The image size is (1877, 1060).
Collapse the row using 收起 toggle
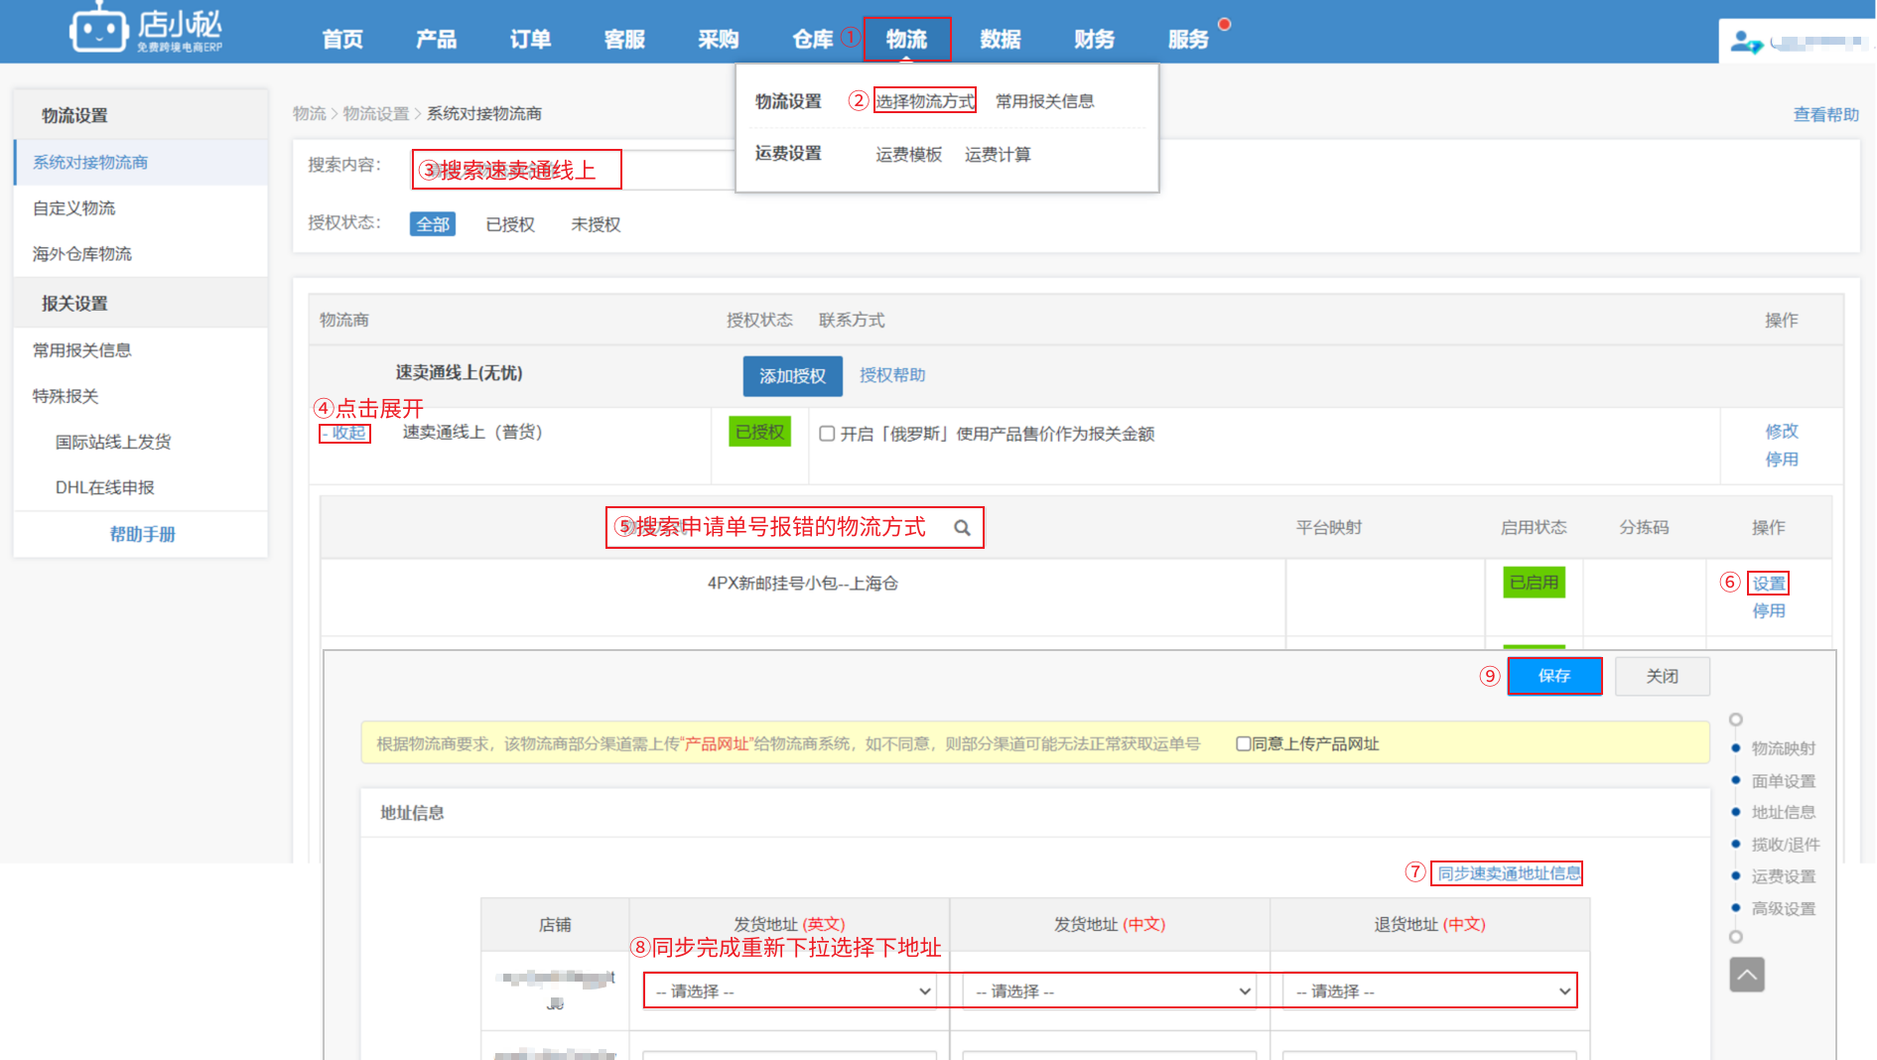344,433
